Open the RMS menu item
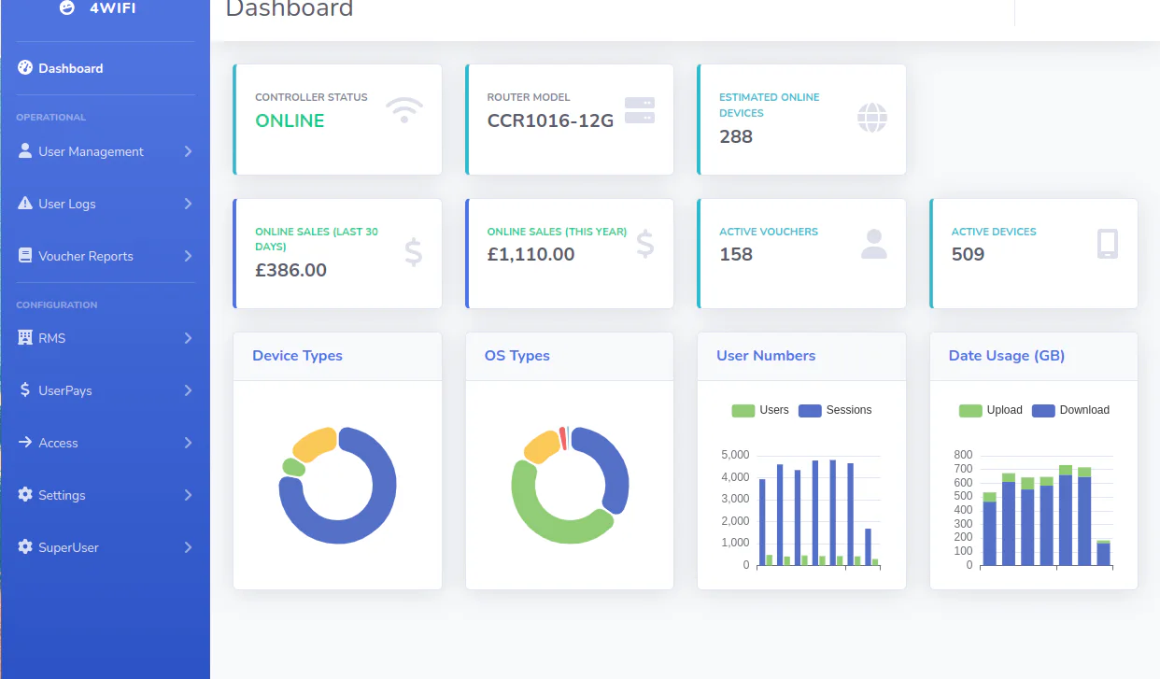The width and height of the screenshot is (1160, 679). [105, 338]
